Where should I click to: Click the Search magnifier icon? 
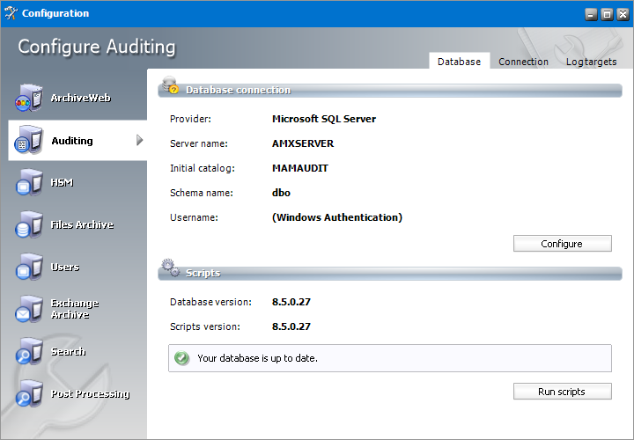tap(28, 352)
